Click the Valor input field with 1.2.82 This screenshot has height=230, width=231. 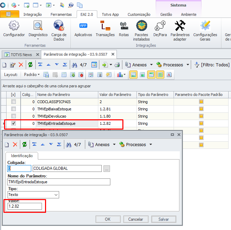[x=25, y=206]
